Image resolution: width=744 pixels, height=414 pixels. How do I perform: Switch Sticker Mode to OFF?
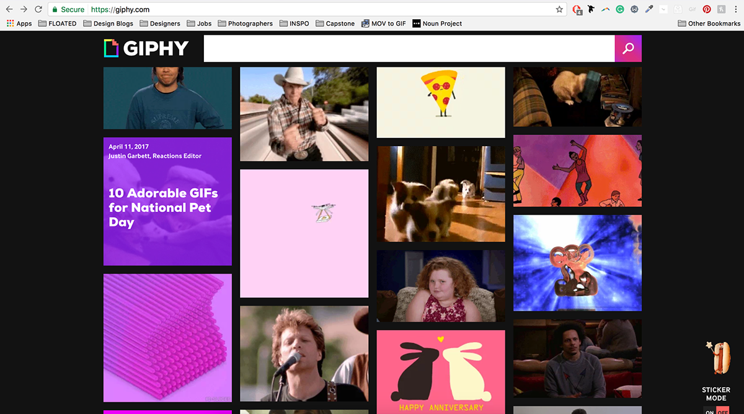[x=722, y=412]
